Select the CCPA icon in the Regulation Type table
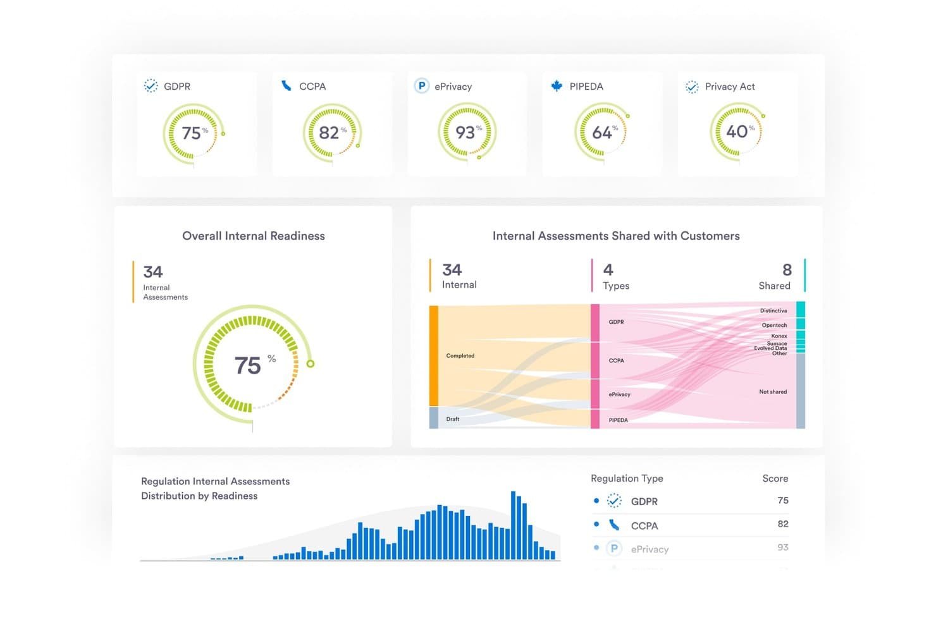The image size is (936, 624). 614,525
